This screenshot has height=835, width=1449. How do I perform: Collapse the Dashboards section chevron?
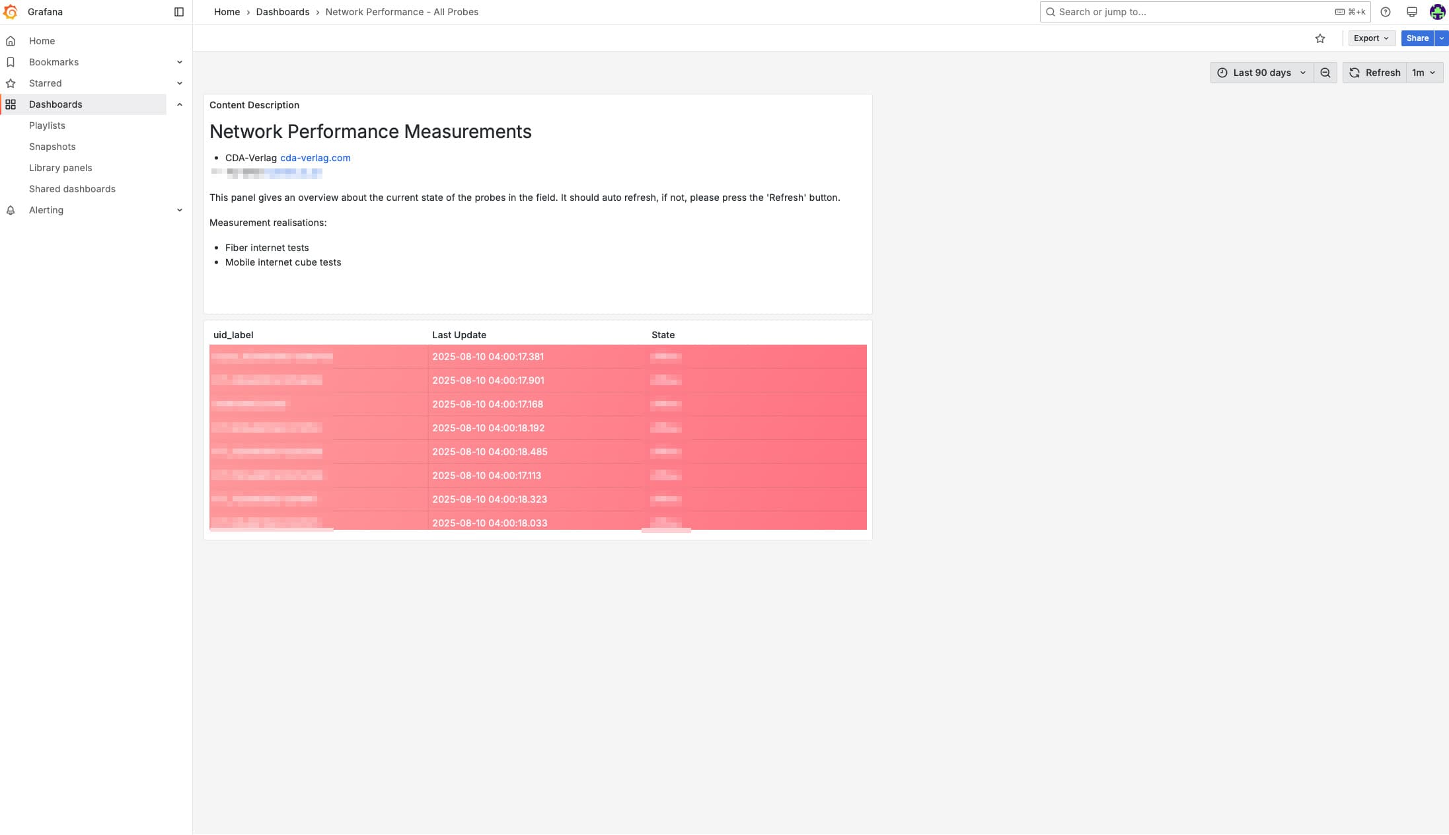pos(179,104)
